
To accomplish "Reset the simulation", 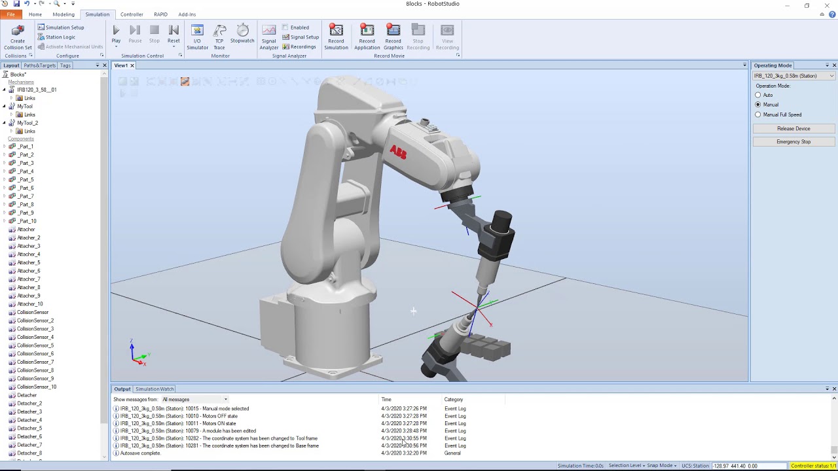I will [173, 34].
